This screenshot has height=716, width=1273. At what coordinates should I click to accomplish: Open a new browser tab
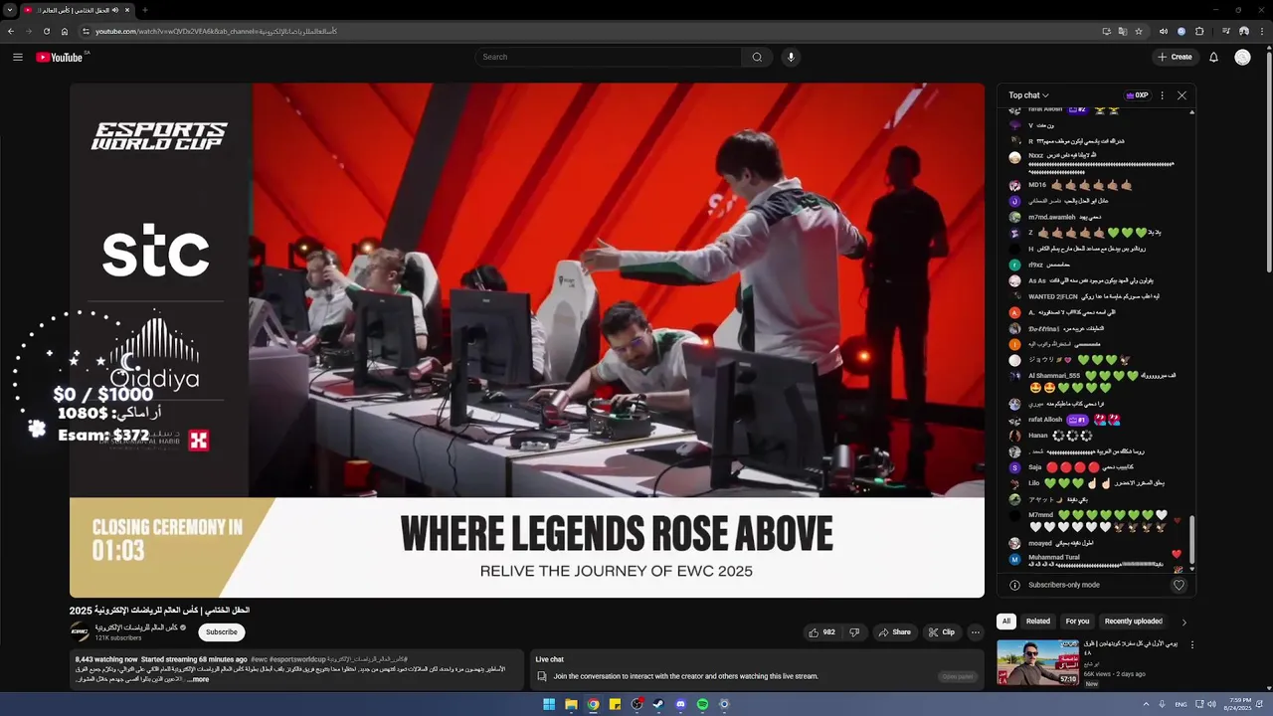(145, 10)
